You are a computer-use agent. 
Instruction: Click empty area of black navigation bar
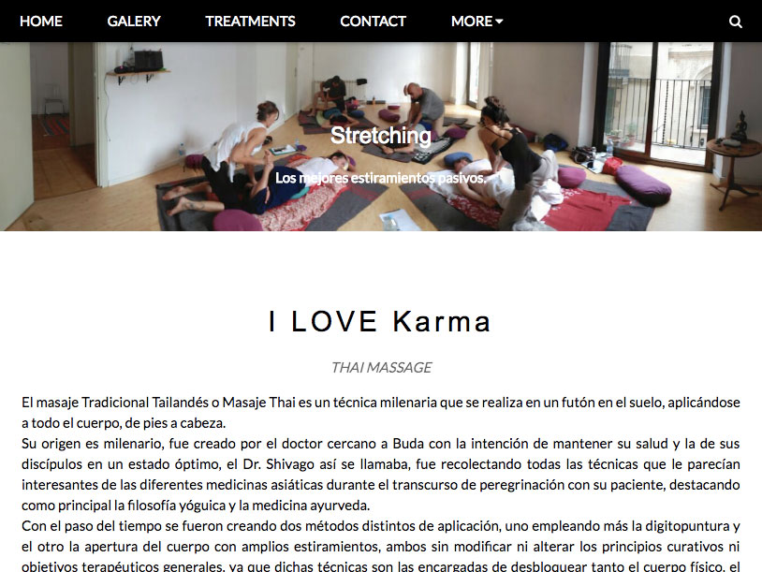coord(612,22)
